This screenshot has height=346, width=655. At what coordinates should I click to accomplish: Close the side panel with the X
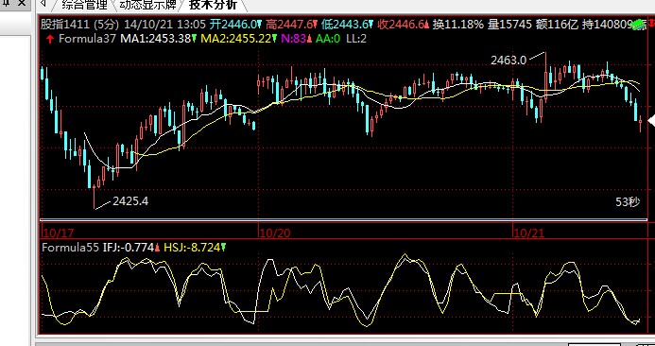22,4
